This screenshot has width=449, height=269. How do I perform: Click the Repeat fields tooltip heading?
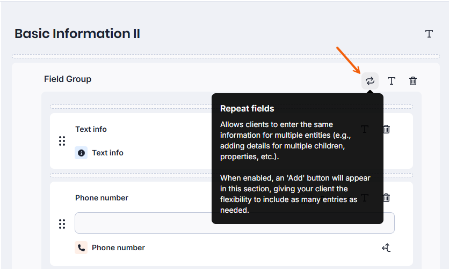pos(247,109)
